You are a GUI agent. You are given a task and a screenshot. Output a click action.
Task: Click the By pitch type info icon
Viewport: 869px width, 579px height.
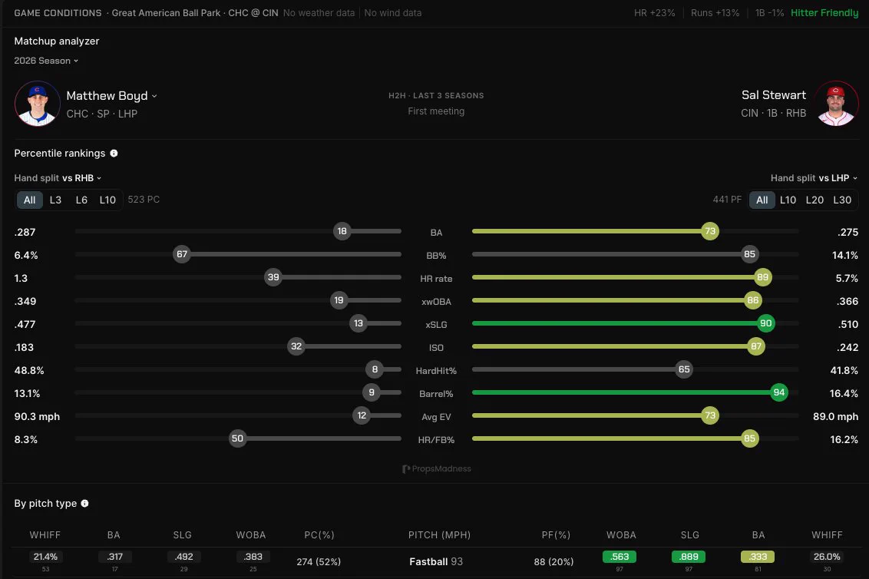click(84, 503)
